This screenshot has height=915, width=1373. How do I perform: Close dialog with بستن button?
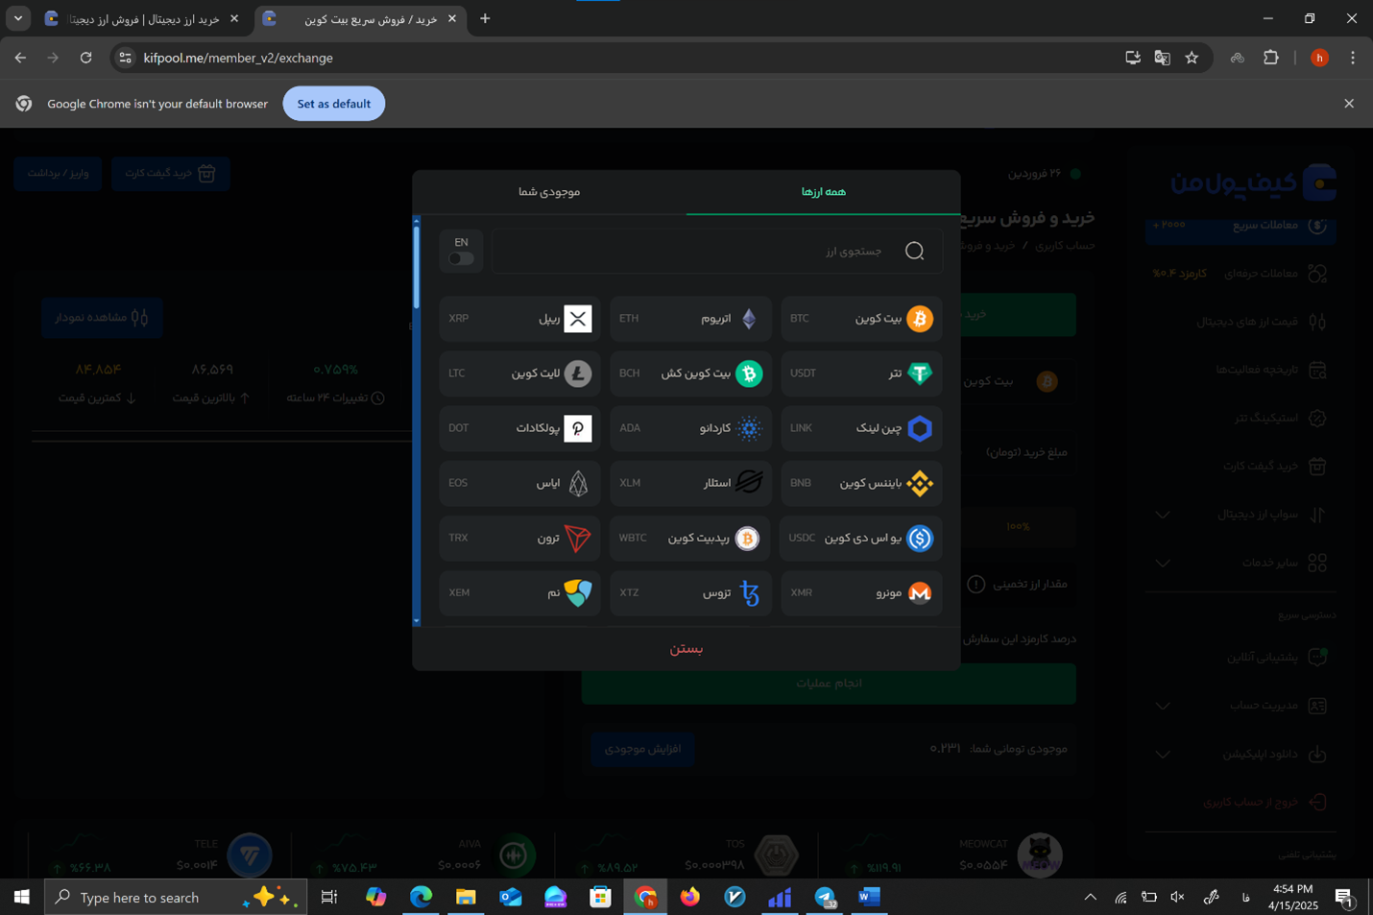[686, 649]
